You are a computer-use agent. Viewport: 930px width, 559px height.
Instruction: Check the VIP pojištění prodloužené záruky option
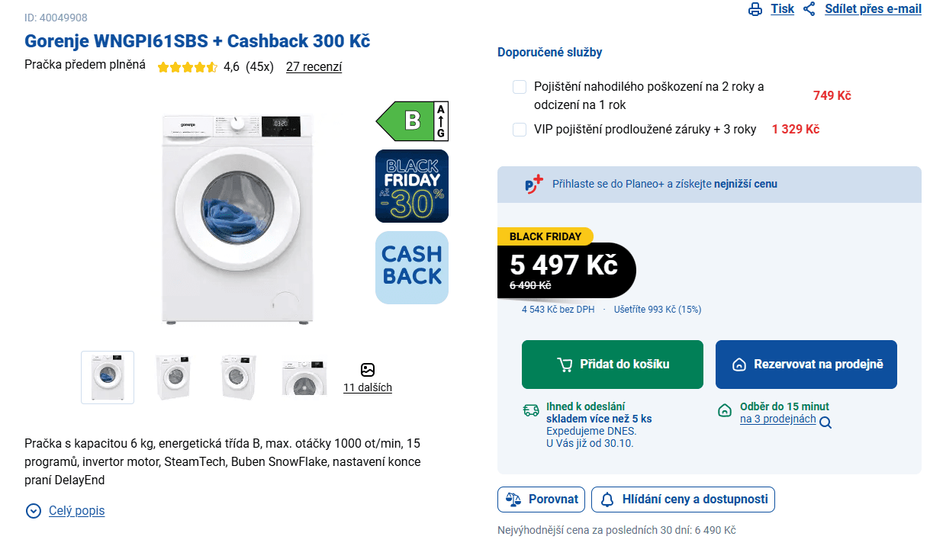coord(520,129)
